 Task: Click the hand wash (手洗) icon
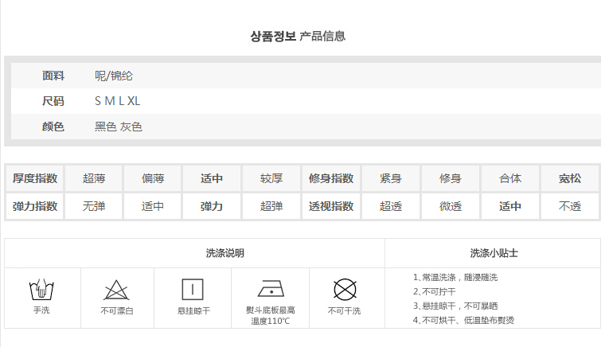(x=41, y=290)
